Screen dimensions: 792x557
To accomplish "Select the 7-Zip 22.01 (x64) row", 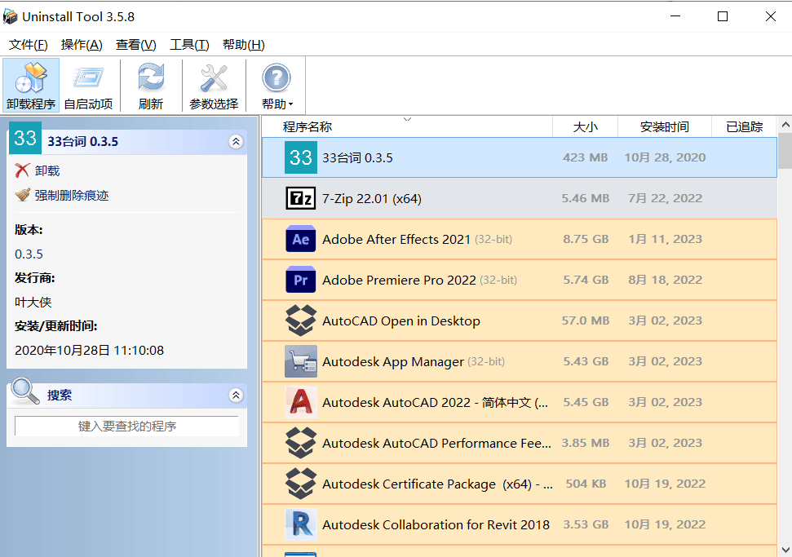I will [x=520, y=198].
